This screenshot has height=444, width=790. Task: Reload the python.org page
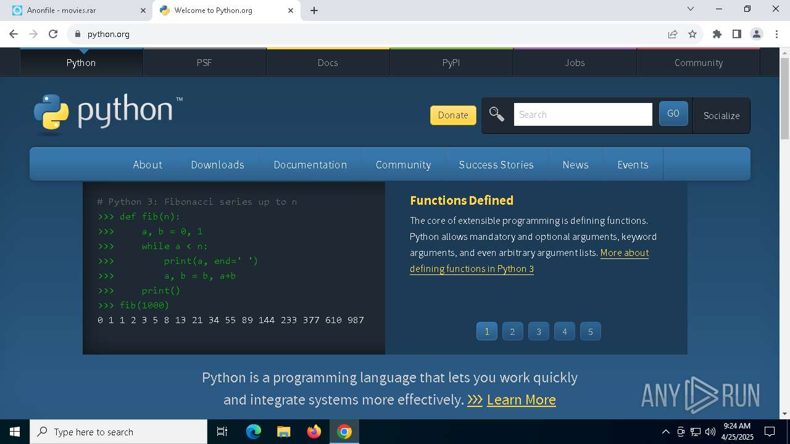point(53,34)
